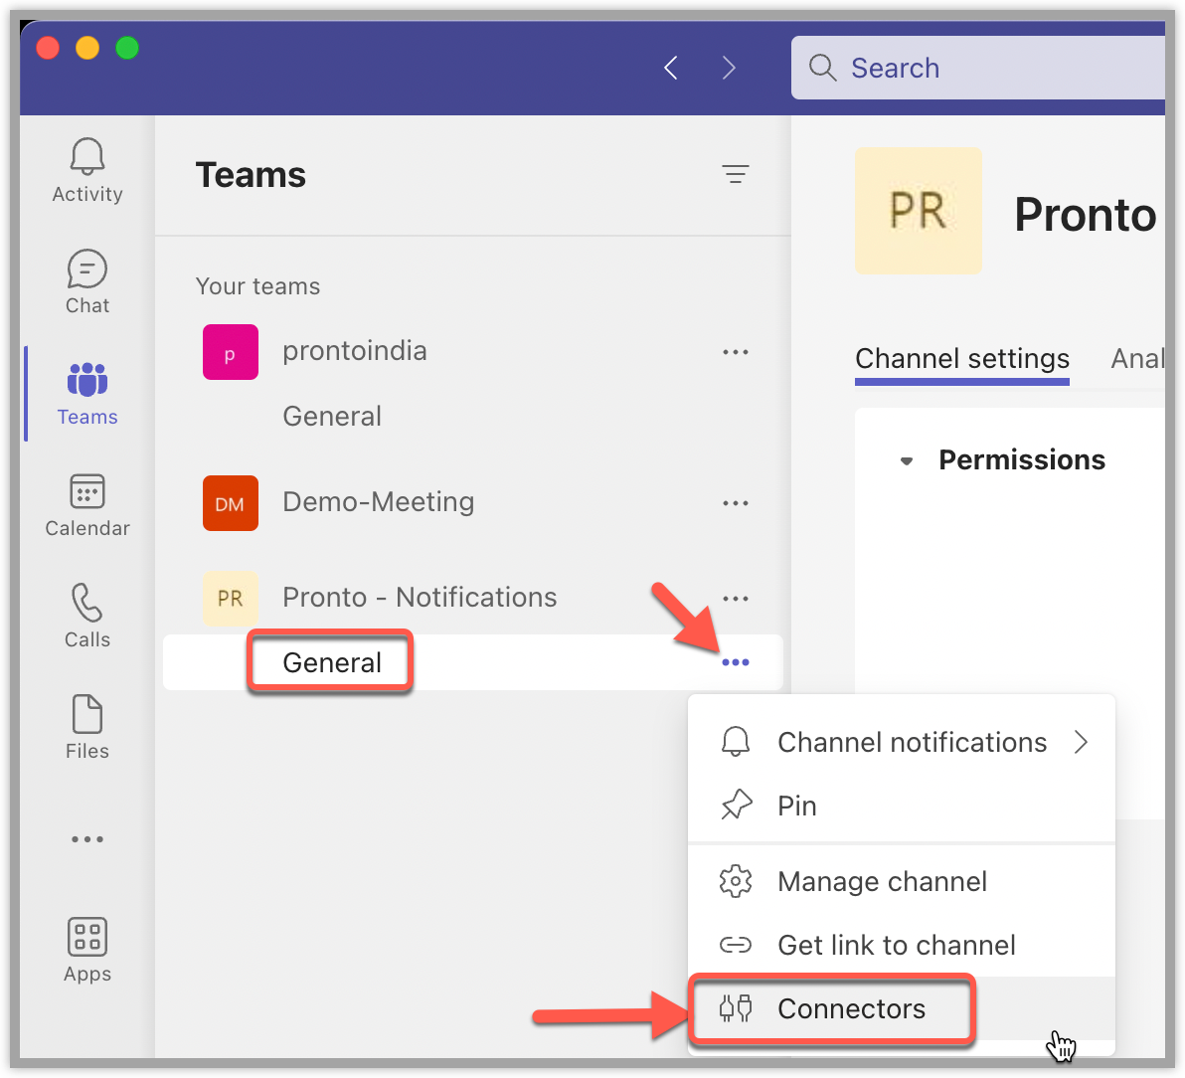Expand the Channel notifications chevron

click(x=1081, y=742)
